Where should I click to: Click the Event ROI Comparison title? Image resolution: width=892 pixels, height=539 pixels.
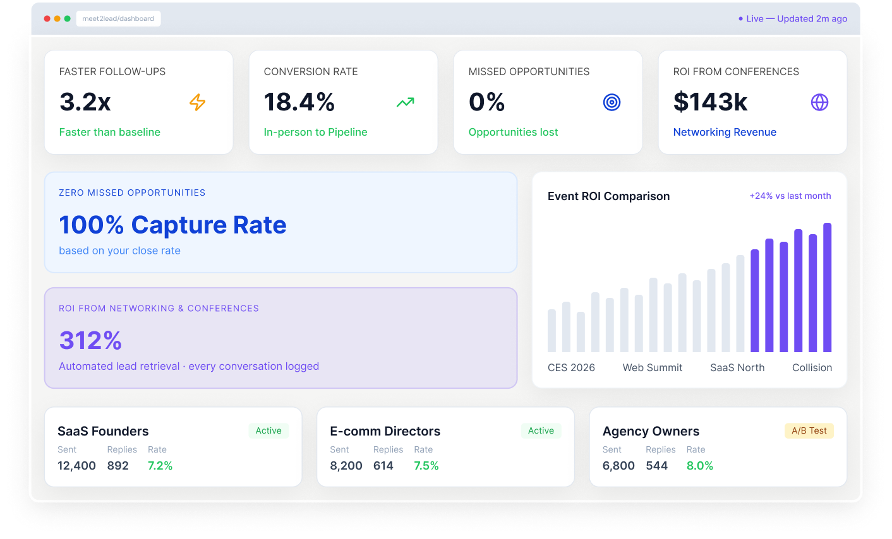[x=608, y=196]
